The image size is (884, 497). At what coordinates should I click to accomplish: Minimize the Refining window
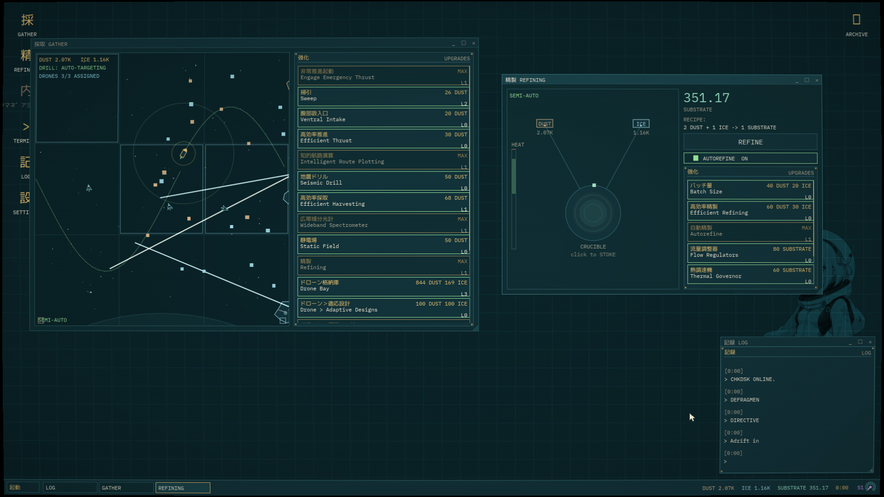(797, 80)
